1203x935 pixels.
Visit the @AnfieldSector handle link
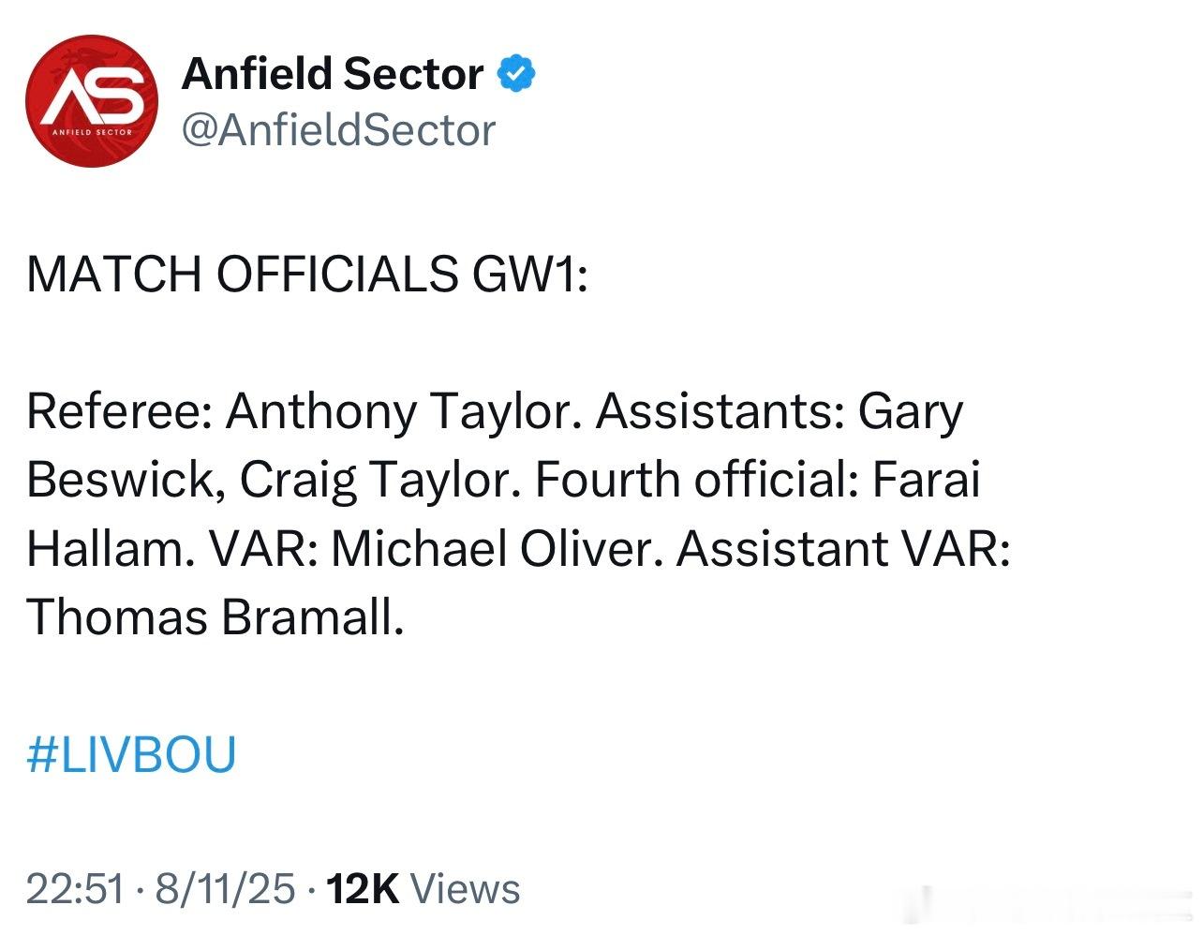338,131
